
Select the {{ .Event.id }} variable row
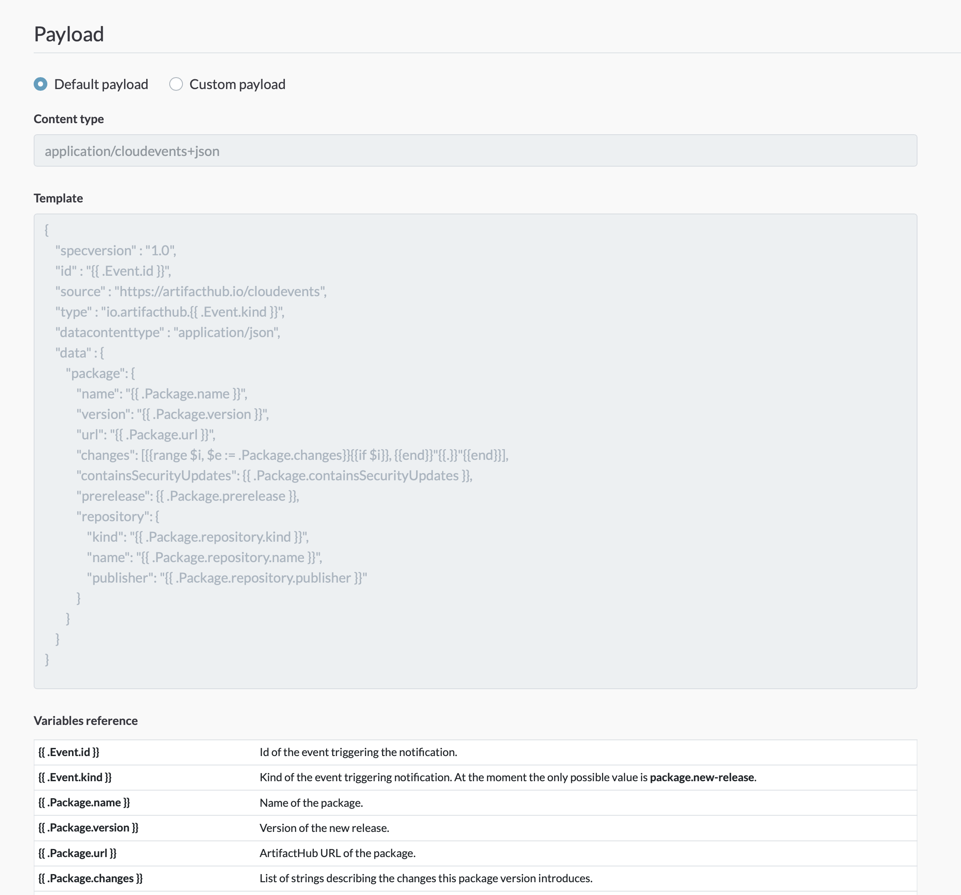click(69, 752)
